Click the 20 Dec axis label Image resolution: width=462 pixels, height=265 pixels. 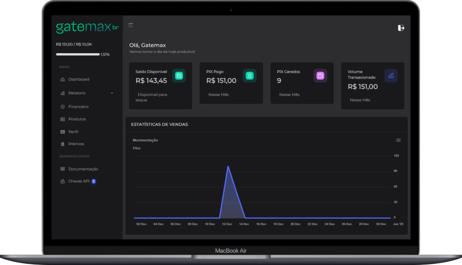(x=295, y=224)
